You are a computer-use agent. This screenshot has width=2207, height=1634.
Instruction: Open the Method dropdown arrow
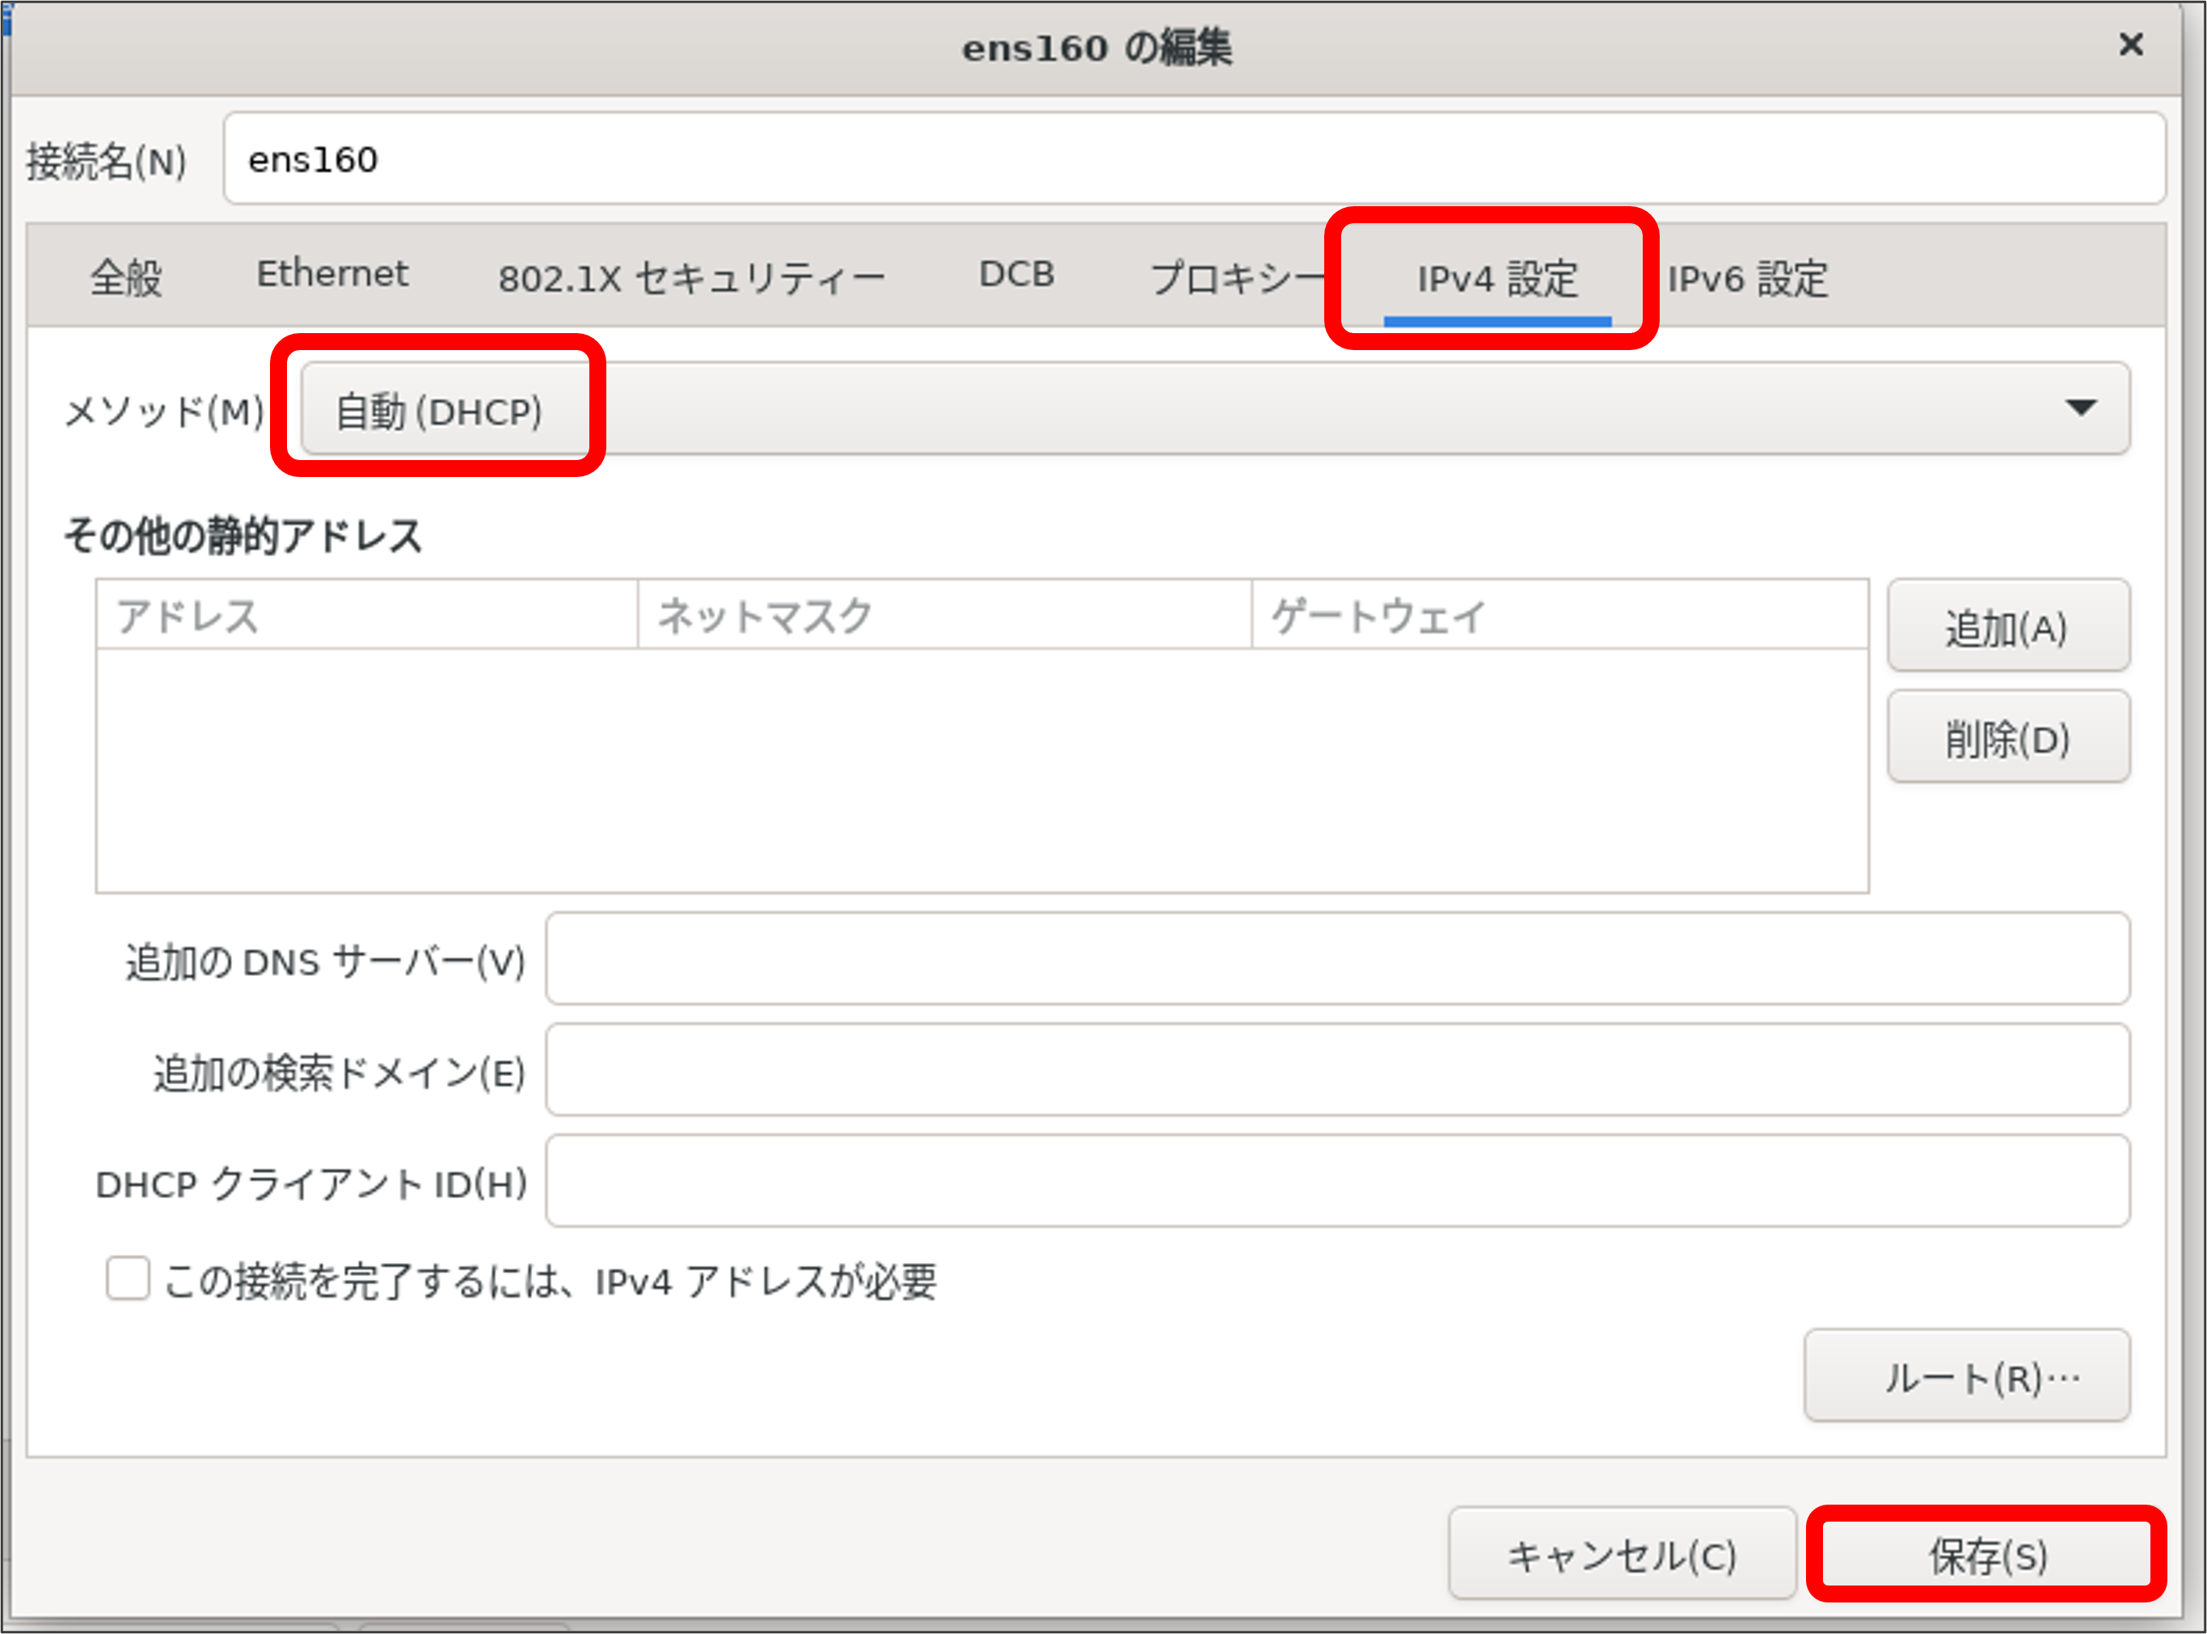coord(2080,408)
